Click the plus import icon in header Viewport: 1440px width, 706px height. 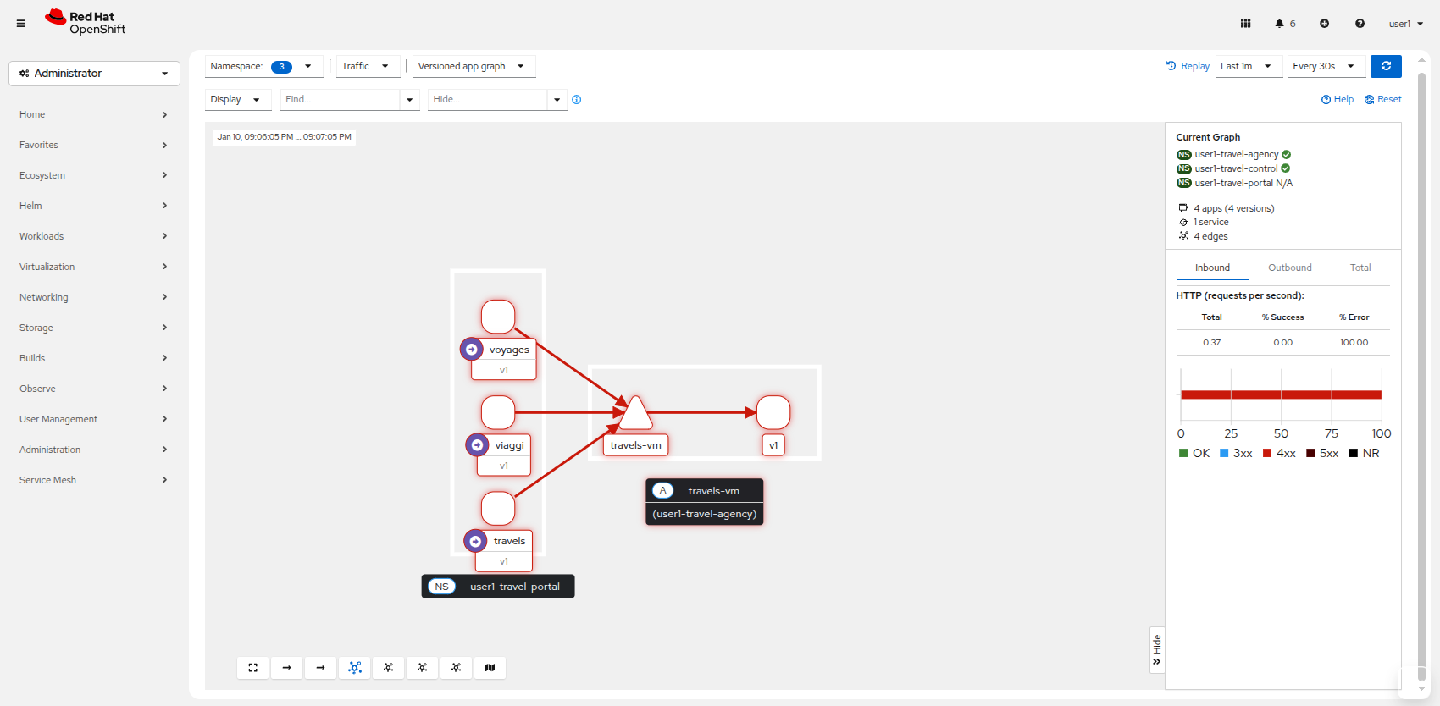1324,24
